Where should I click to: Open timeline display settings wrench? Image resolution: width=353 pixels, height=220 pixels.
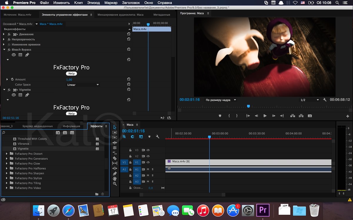tap(157, 137)
